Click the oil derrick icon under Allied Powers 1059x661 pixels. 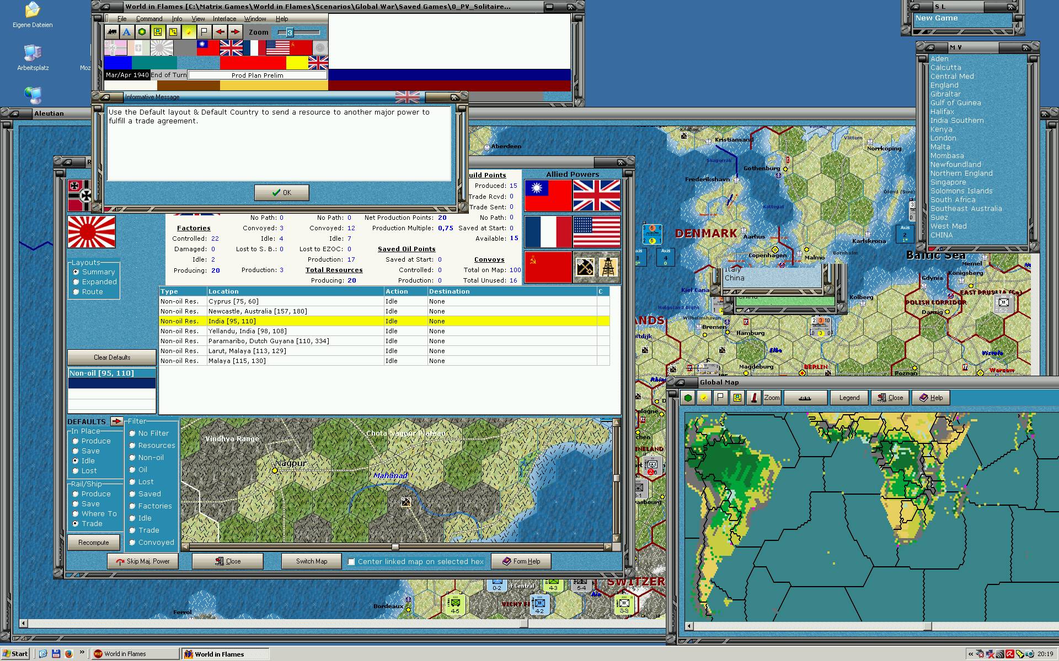(x=608, y=267)
